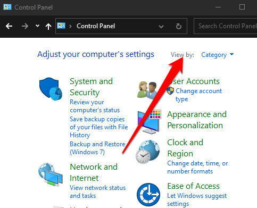Expand the address bar history dropdown
The width and height of the screenshot is (257, 208).
pyautogui.click(x=161, y=27)
